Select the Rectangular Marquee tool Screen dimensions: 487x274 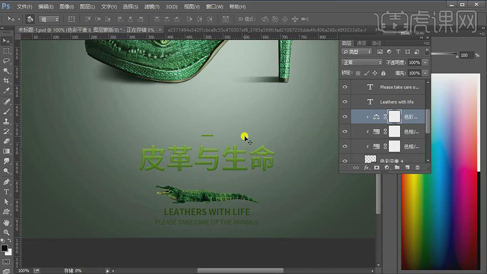click(x=6, y=51)
